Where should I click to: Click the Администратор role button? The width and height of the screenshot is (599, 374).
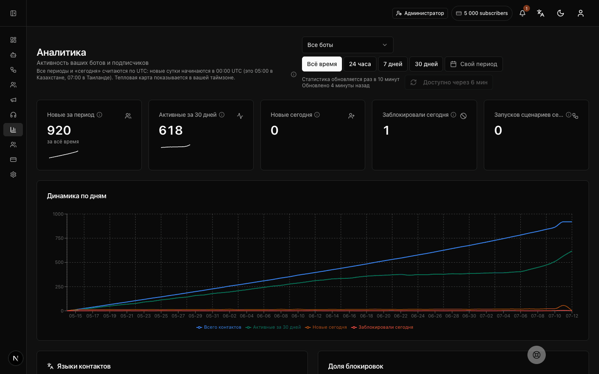click(x=420, y=13)
